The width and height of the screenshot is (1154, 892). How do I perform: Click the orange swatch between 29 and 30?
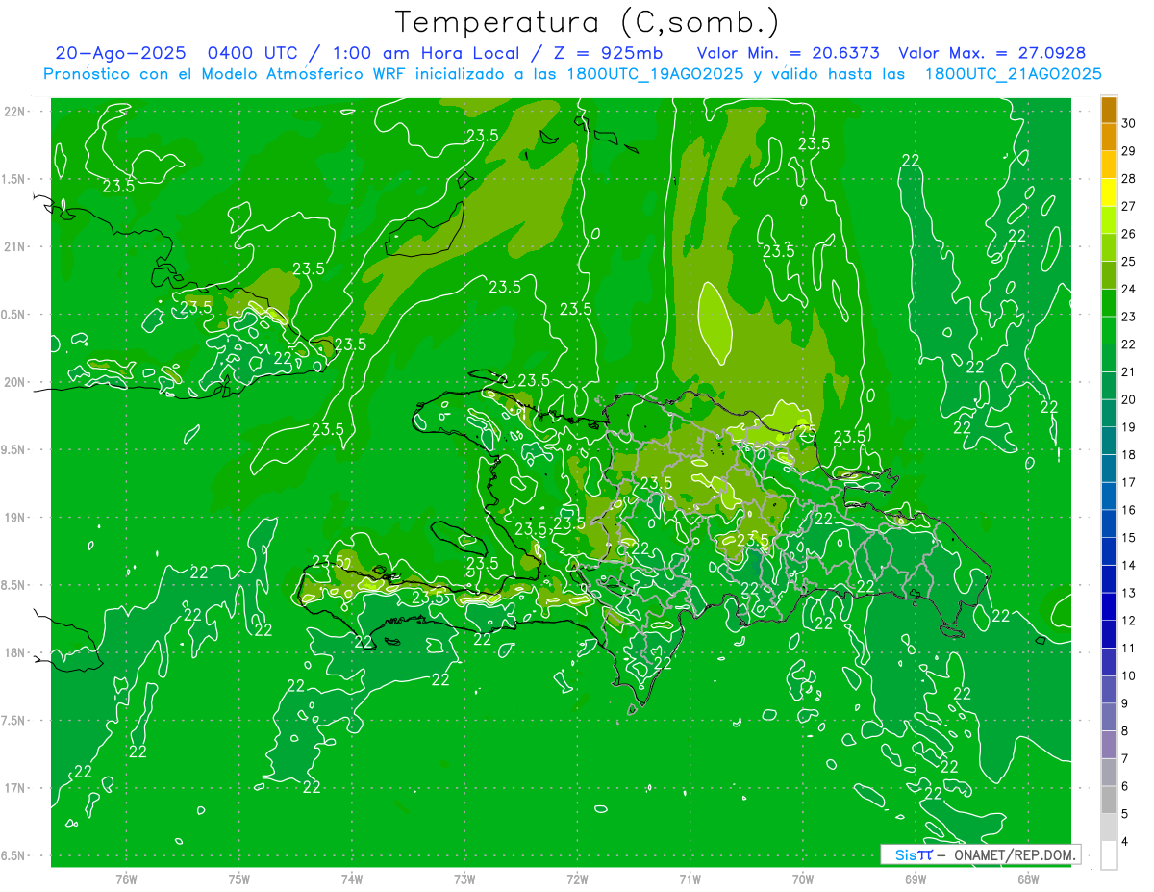click(1109, 138)
